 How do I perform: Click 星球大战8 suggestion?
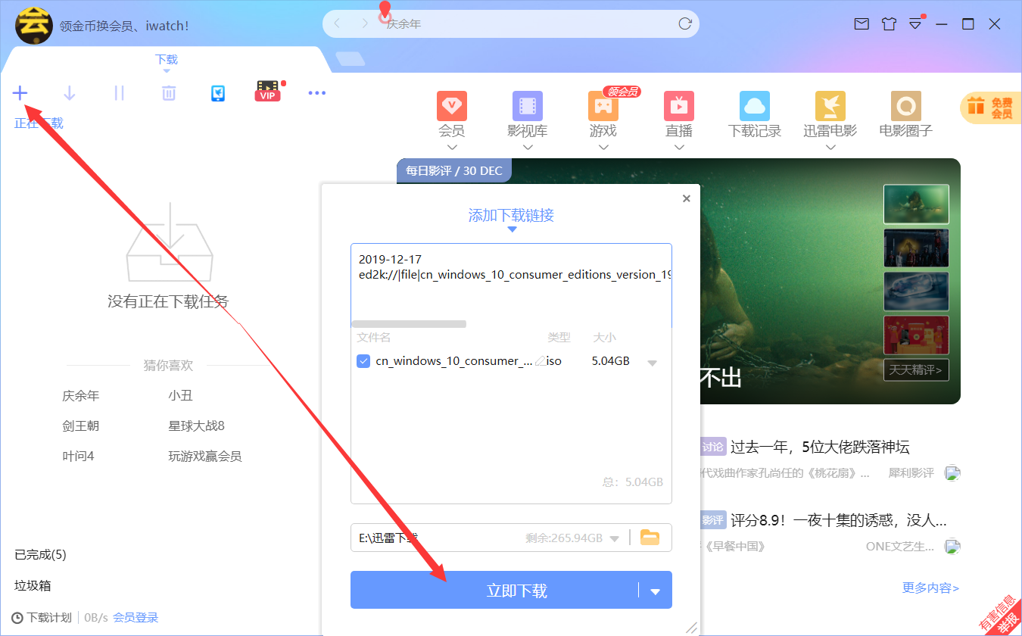coord(197,426)
